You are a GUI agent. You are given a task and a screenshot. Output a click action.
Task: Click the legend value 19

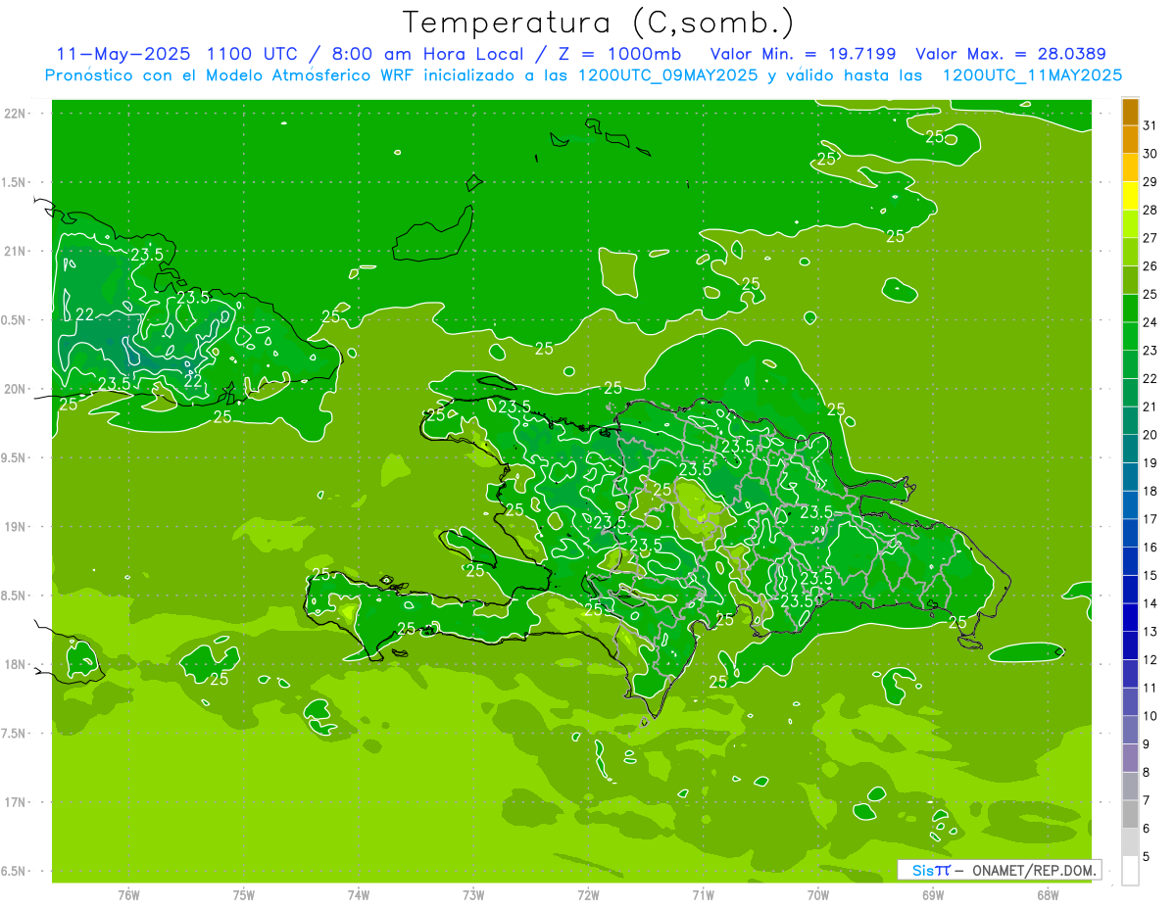pos(1150,462)
